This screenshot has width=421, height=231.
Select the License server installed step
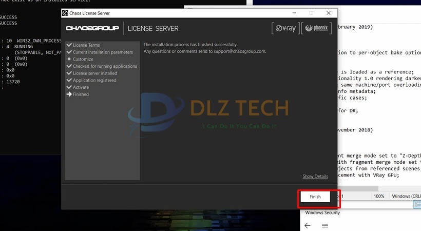95,73
